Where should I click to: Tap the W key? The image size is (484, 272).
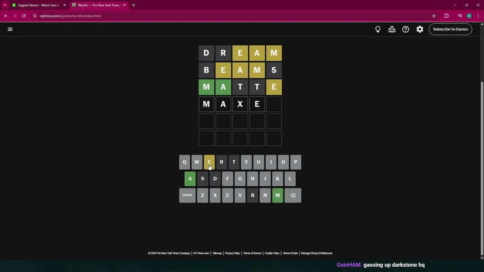[x=197, y=162]
